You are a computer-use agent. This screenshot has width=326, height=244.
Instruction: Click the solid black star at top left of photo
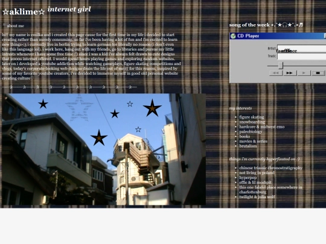coord(43,104)
